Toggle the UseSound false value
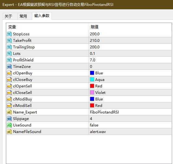Image resolution: width=173 pixels, height=164 pixels. [130, 125]
